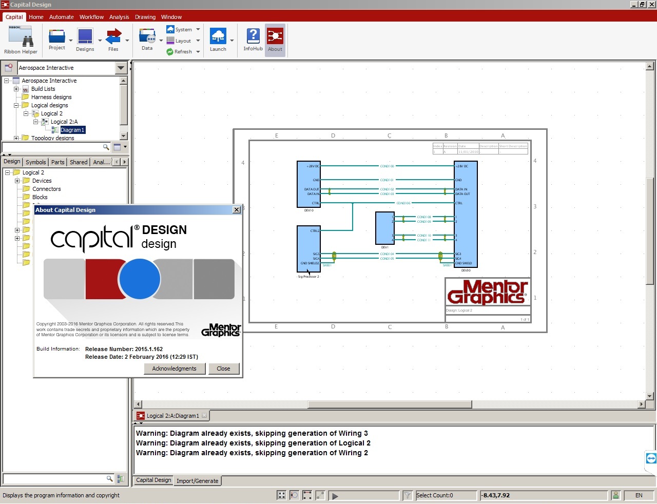Click the EN language indicator in status bar

click(x=639, y=495)
